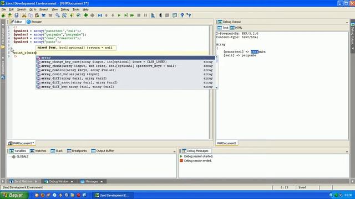Click the gray Forward arrow icon

click(93, 15)
